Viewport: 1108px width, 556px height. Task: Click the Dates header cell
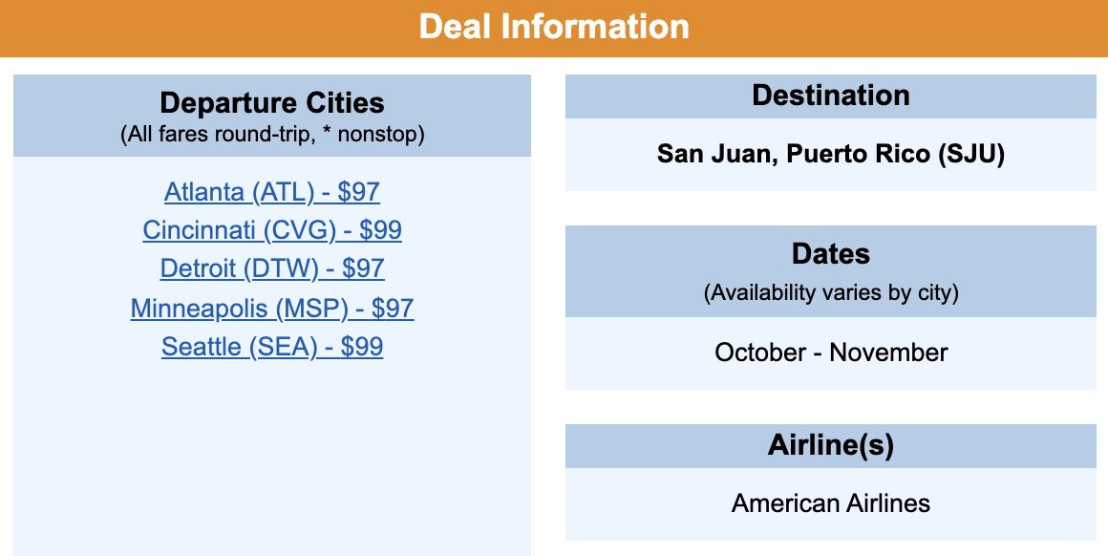click(x=830, y=254)
